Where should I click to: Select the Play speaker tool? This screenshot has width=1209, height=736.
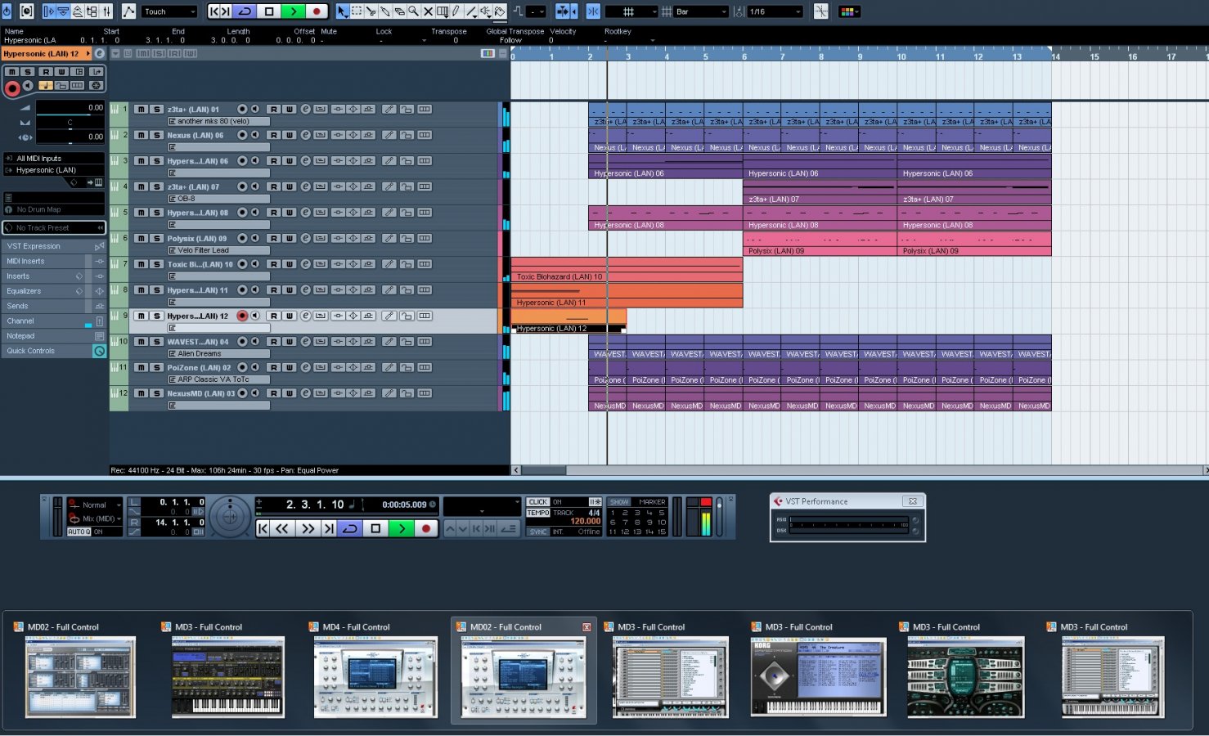[485, 11]
